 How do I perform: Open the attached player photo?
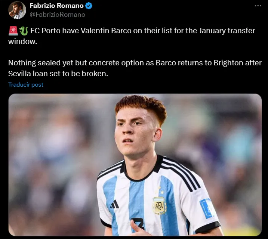click(135, 165)
